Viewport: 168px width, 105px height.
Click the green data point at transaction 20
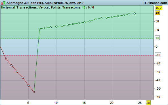click(x=112, y=17)
